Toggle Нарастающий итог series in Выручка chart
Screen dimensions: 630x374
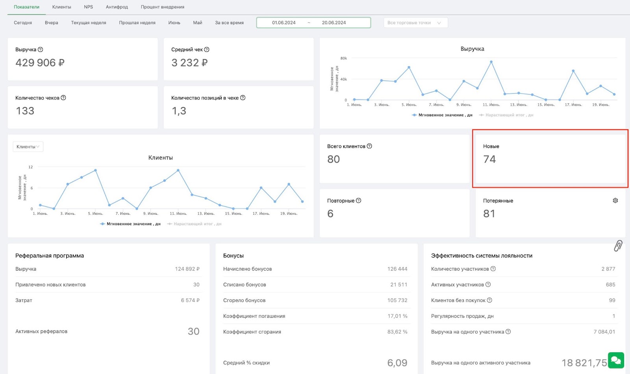click(506, 115)
